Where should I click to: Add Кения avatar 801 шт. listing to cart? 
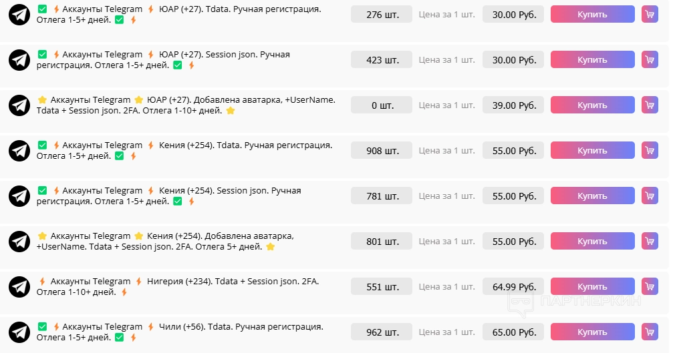[x=650, y=241]
